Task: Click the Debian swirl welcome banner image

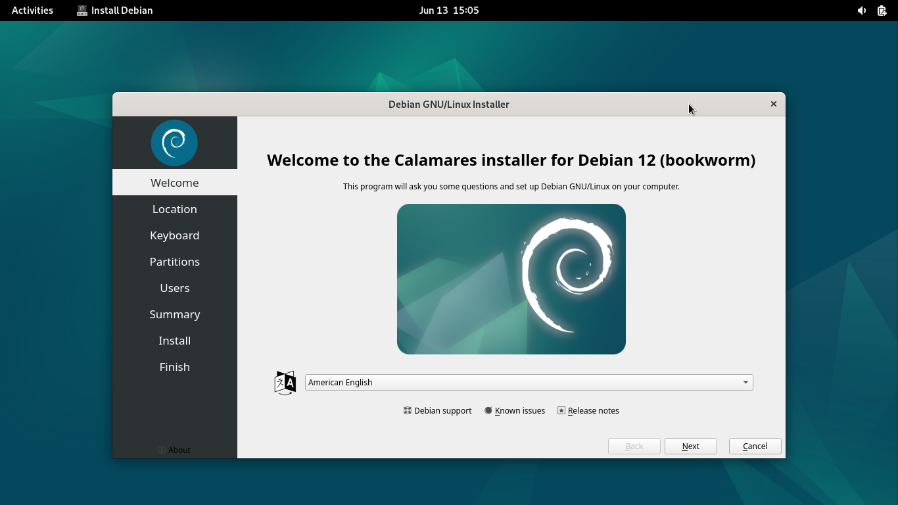Action: click(x=511, y=279)
